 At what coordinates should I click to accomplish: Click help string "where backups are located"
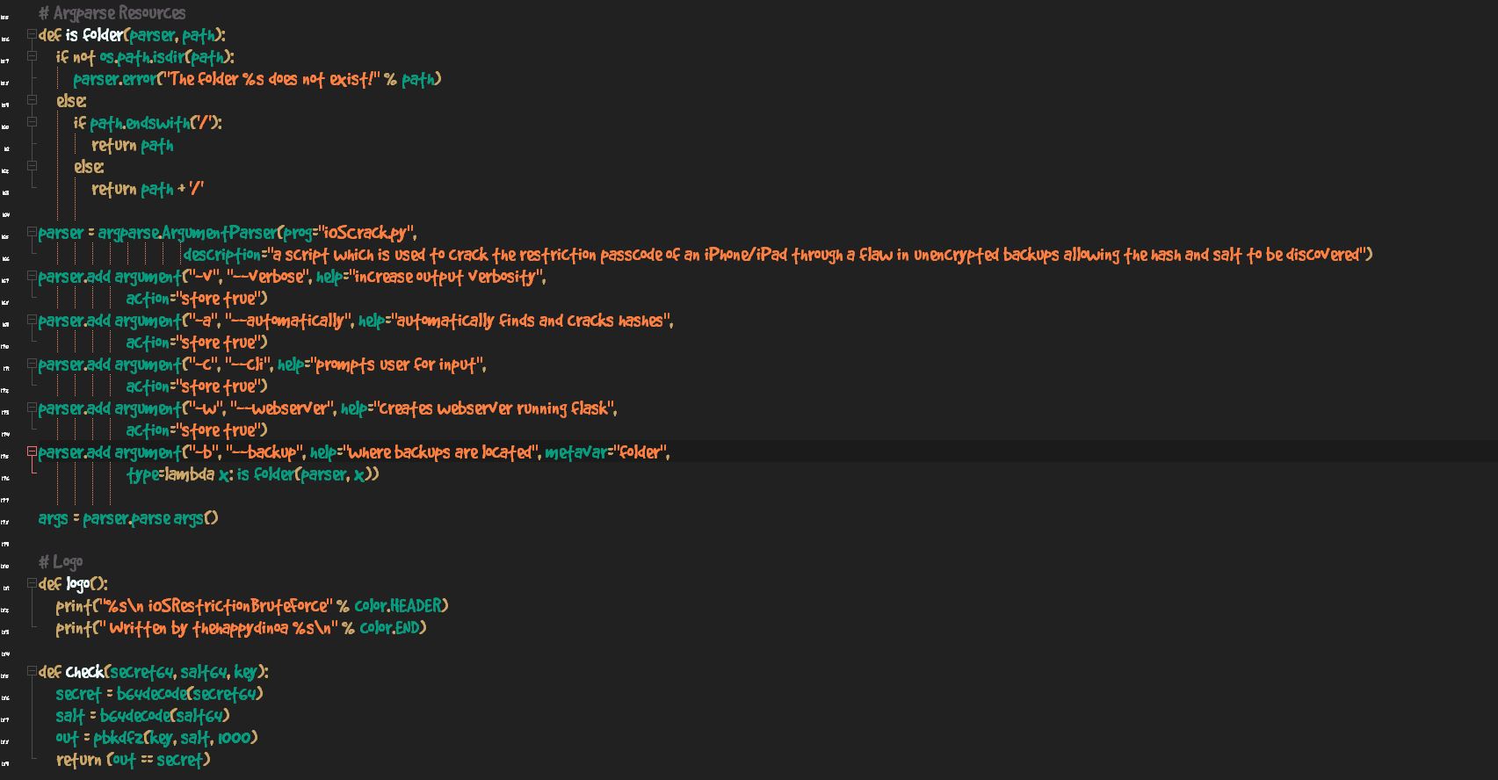(442, 452)
